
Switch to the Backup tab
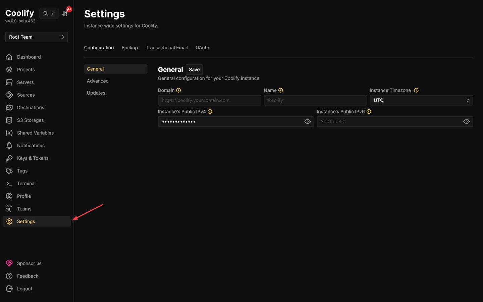point(129,48)
